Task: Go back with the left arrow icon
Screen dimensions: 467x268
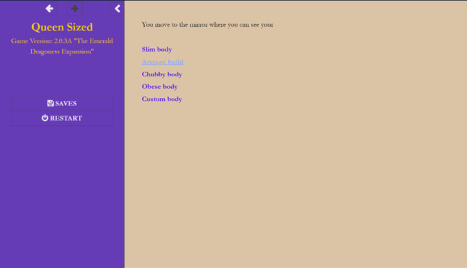Action: coord(49,9)
